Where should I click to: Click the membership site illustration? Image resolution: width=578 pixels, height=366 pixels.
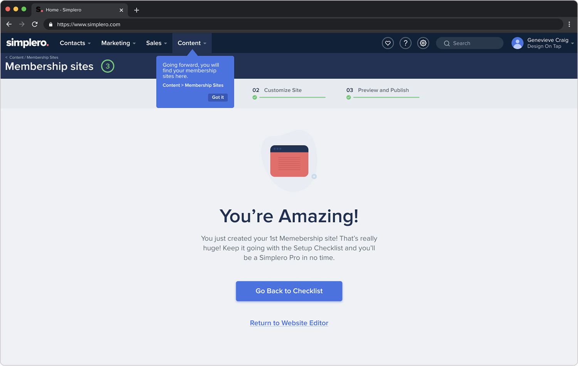pyautogui.click(x=289, y=161)
